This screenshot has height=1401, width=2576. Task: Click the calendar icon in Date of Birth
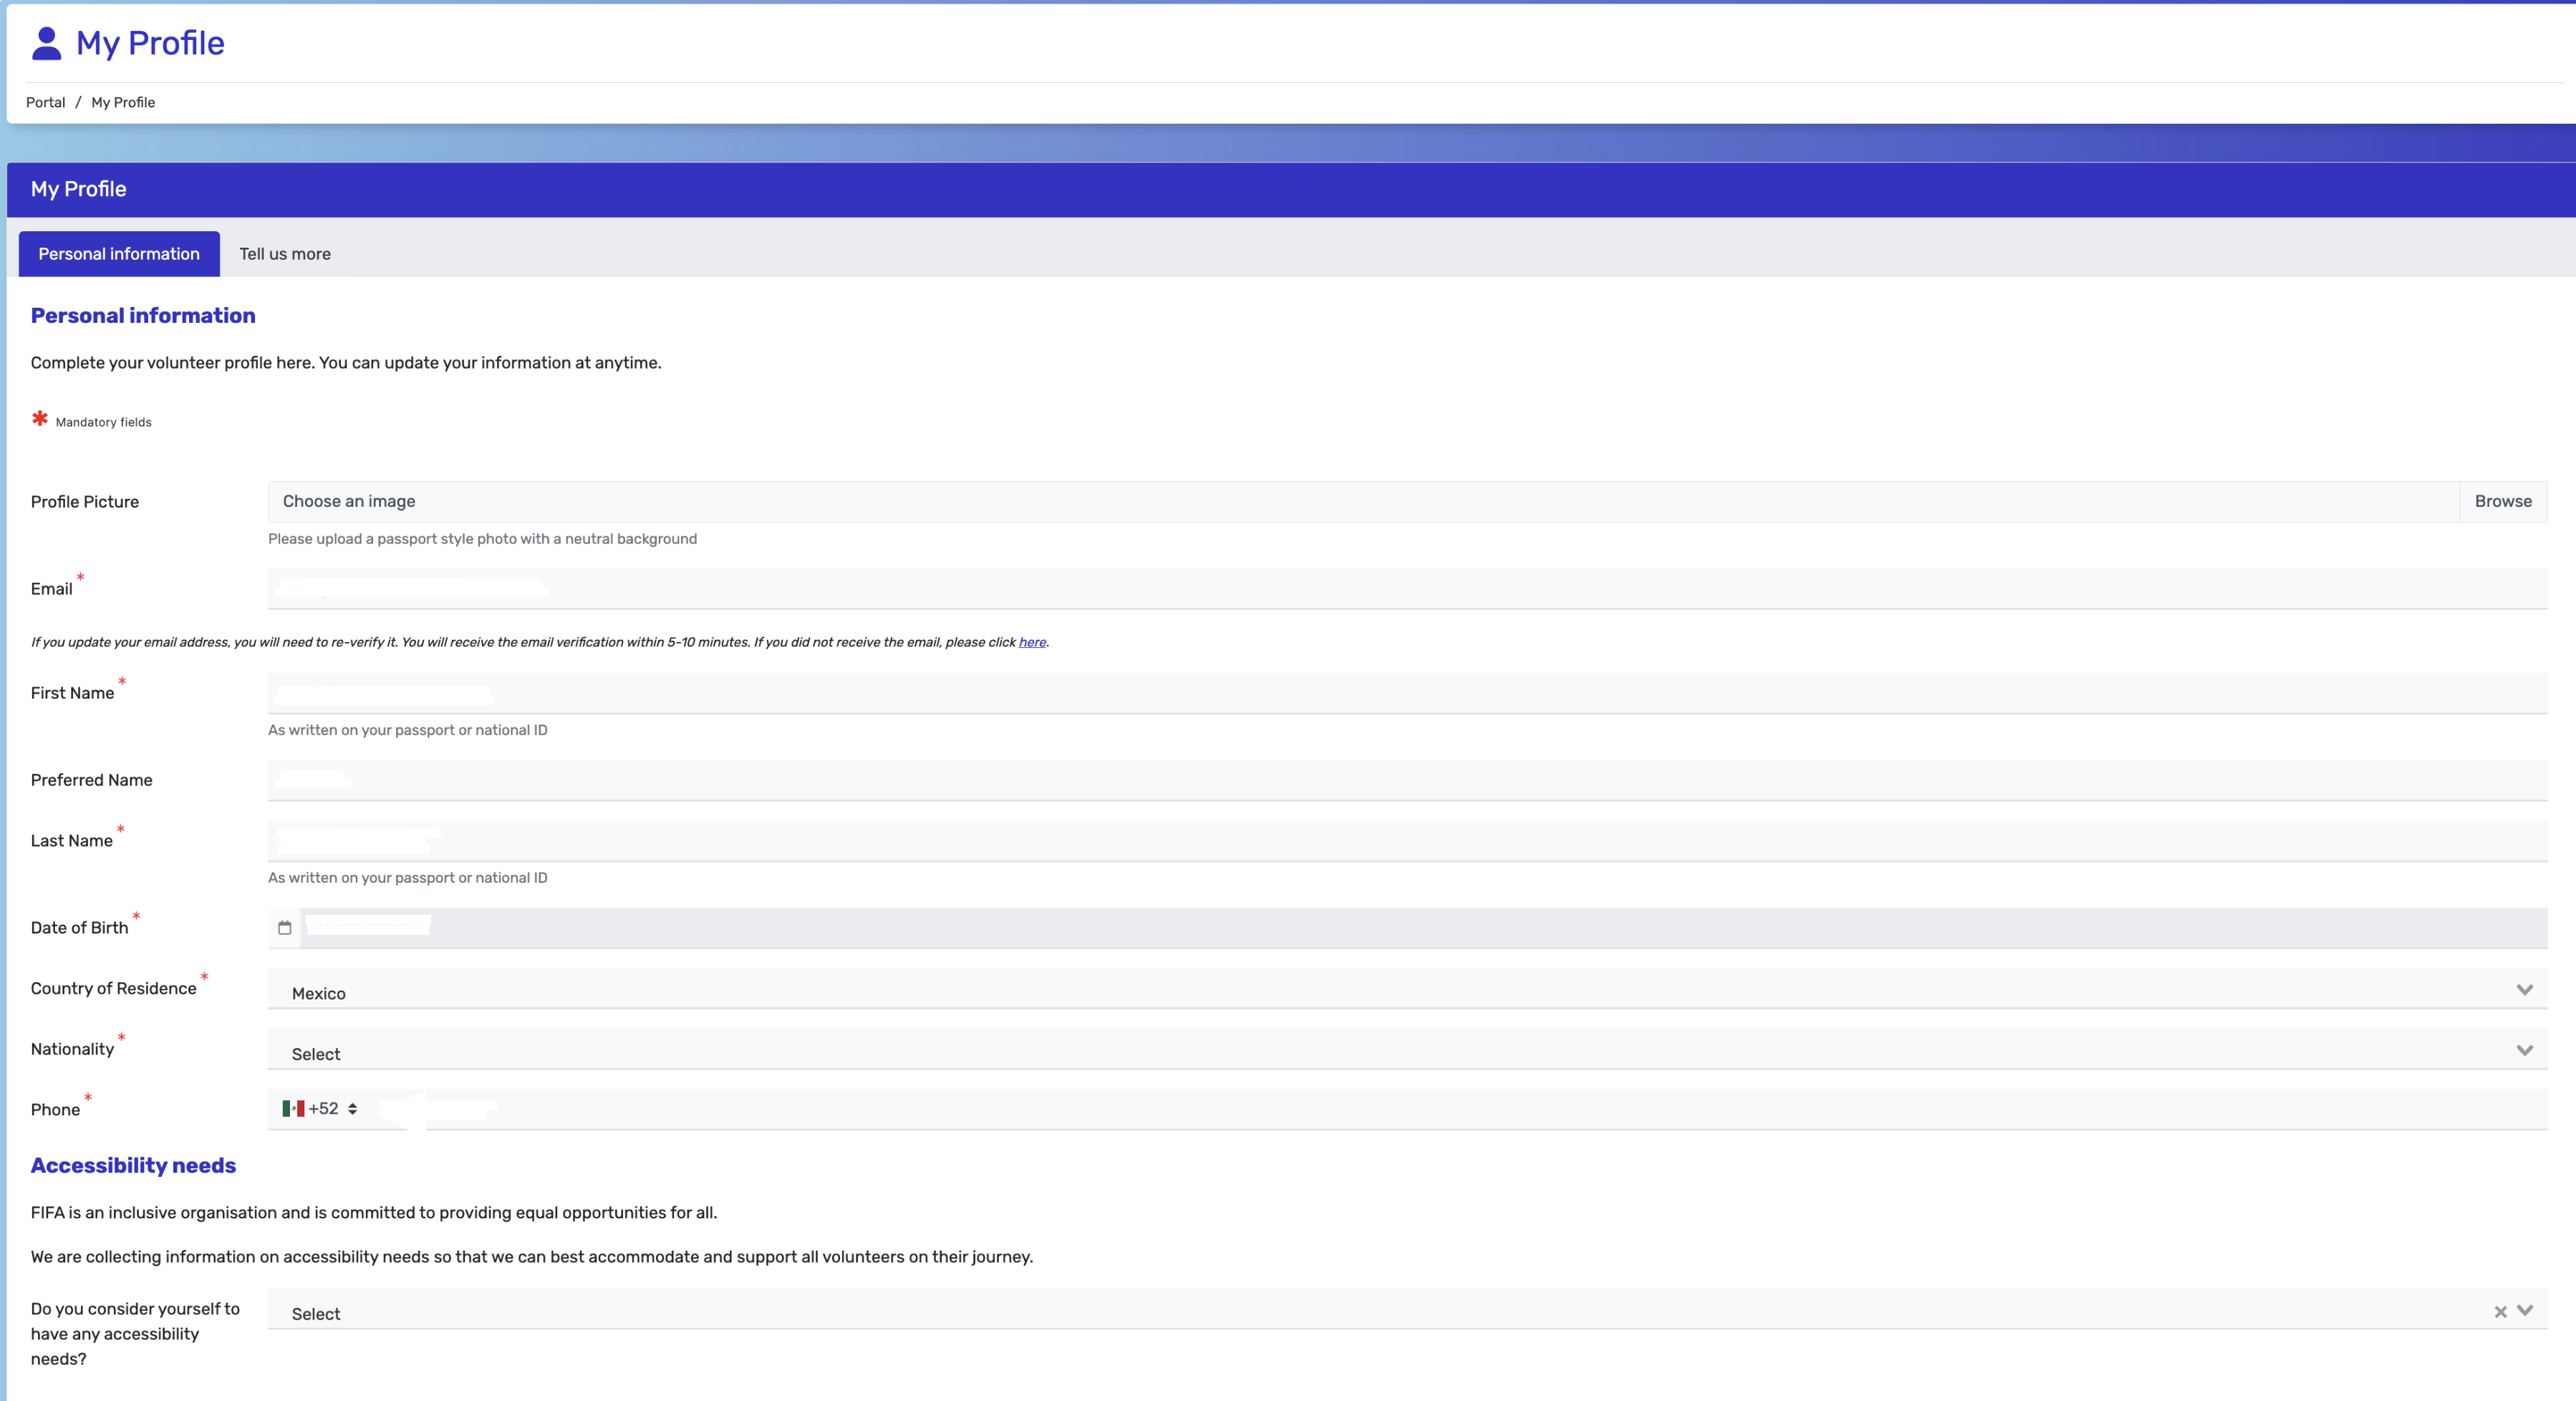[x=285, y=927]
